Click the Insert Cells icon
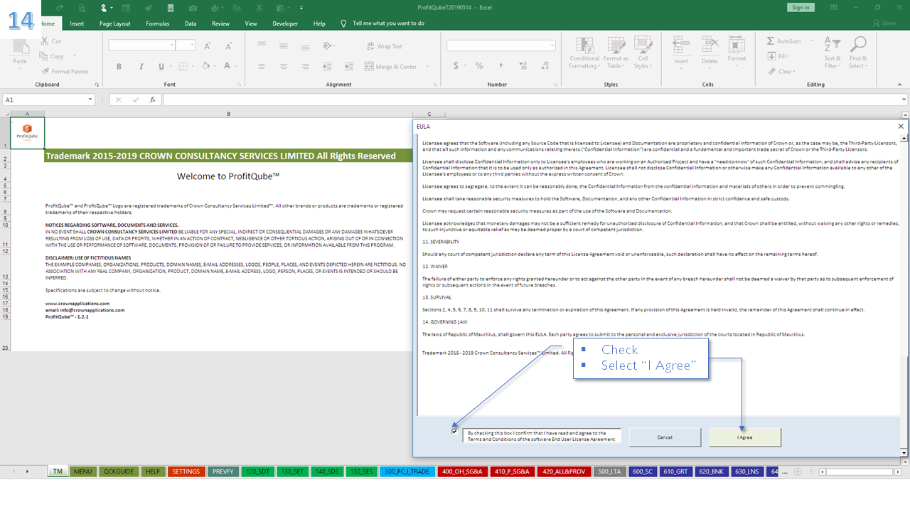 pos(681,45)
